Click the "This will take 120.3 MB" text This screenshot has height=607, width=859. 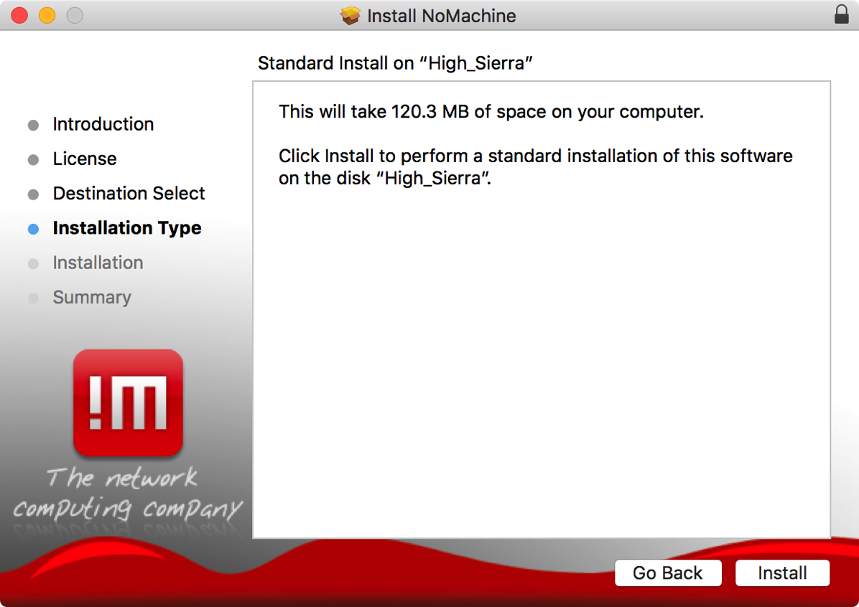pyautogui.click(x=491, y=112)
